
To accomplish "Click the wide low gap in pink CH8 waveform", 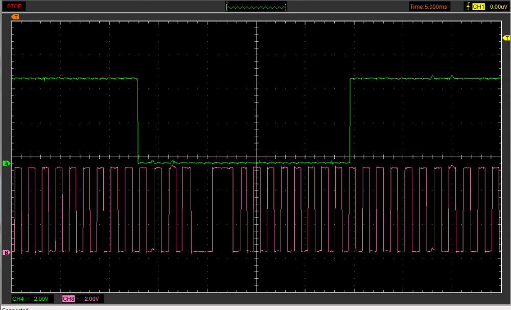I will coord(201,251).
